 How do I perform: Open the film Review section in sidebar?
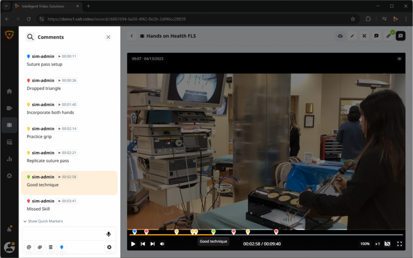coord(9,125)
